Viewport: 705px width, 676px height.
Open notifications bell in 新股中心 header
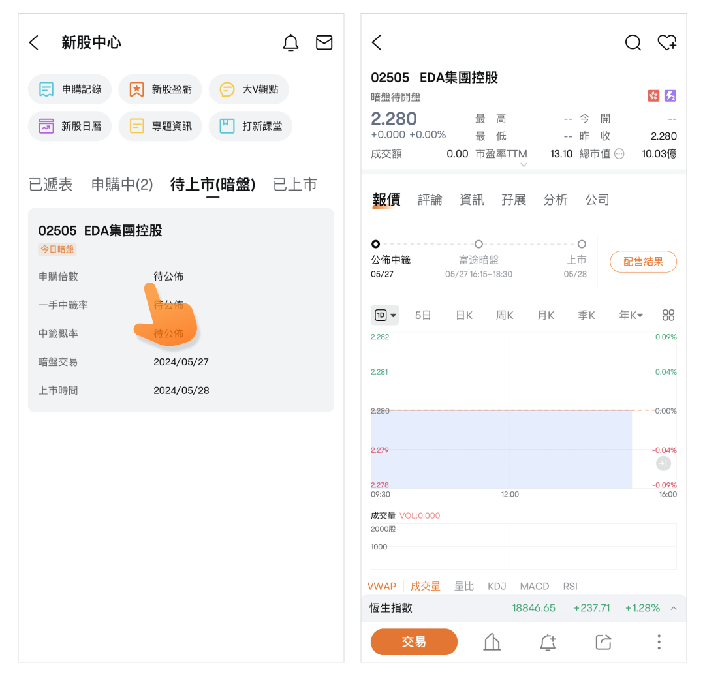click(290, 43)
